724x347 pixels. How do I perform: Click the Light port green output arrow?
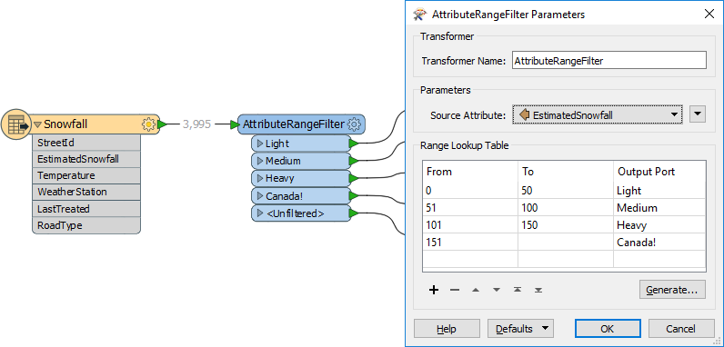pos(354,144)
